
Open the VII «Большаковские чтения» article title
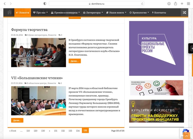tap(37, 78)
